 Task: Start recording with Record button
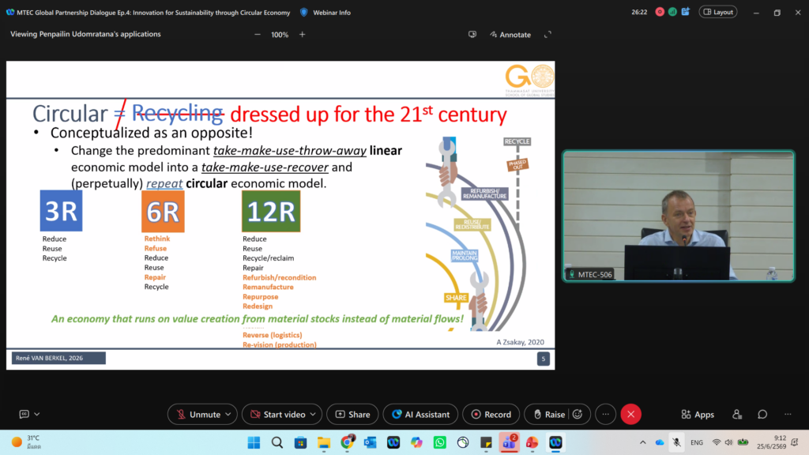coord(491,414)
